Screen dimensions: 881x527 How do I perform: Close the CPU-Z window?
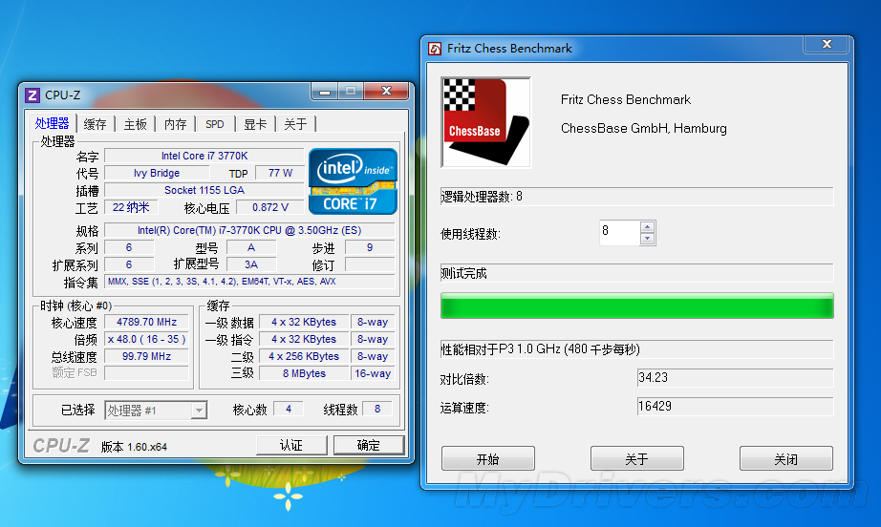coord(386,91)
